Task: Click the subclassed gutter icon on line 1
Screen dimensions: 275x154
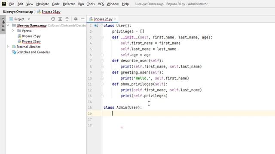Action: [96, 26]
